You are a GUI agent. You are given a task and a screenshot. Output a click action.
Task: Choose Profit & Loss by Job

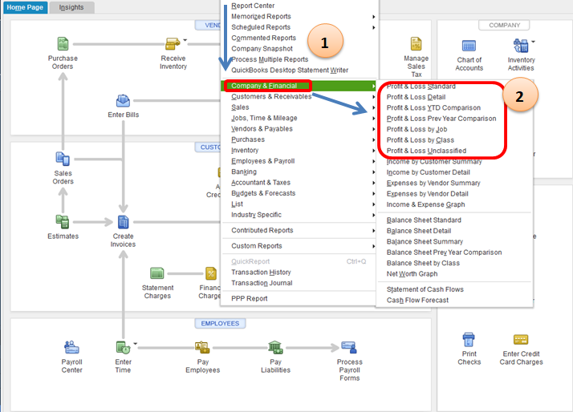(x=417, y=129)
